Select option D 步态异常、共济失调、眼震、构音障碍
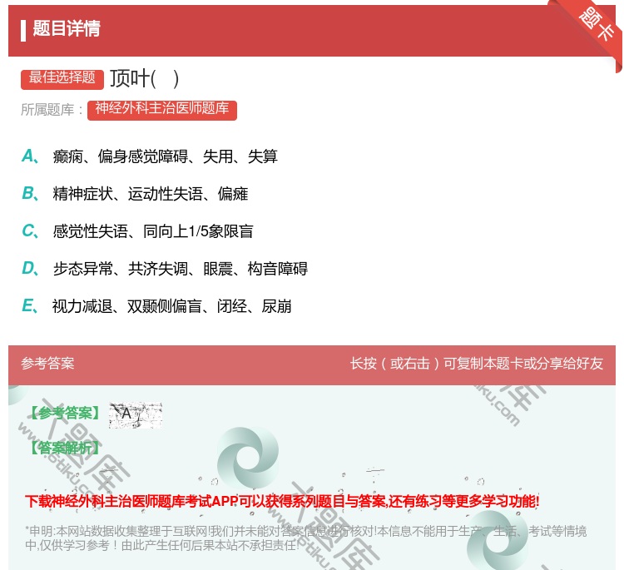 (x=165, y=269)
